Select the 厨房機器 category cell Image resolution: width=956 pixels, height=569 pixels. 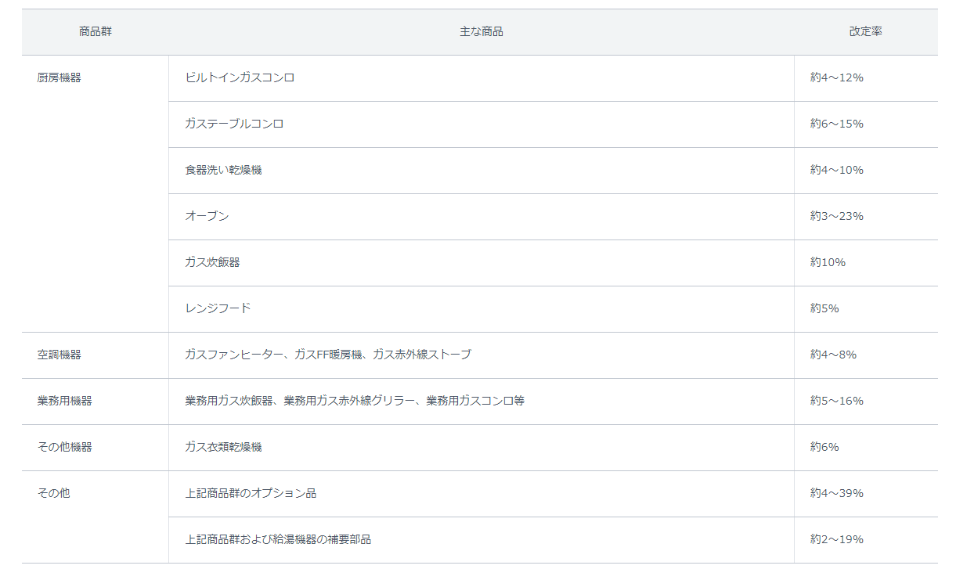click(x=60, y=78)
